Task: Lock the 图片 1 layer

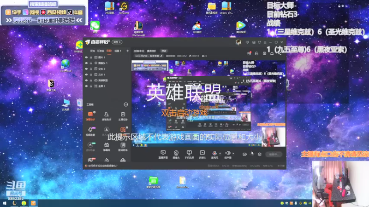Action: tap(91, 57)
